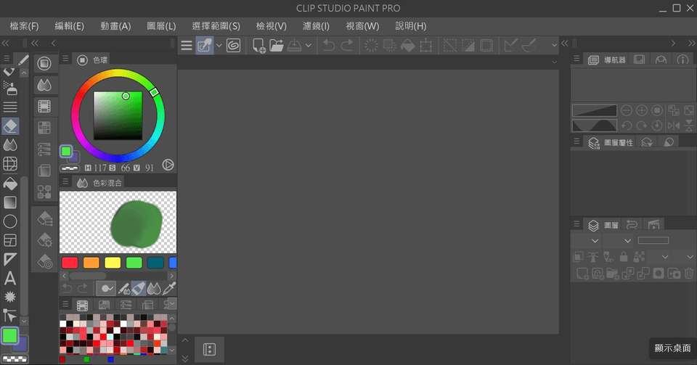Screen dimensions: 697x365
Task: Select the Airbrush tool in toolbox
Action: [10, 88]
